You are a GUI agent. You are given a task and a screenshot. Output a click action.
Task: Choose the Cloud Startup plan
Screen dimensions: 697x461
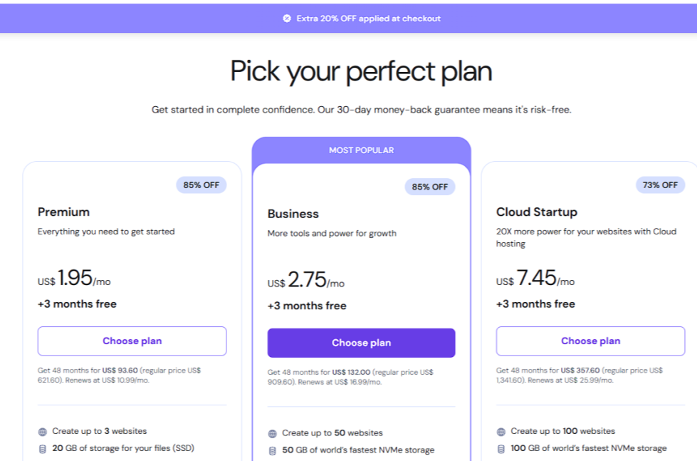tap(590, 341)
